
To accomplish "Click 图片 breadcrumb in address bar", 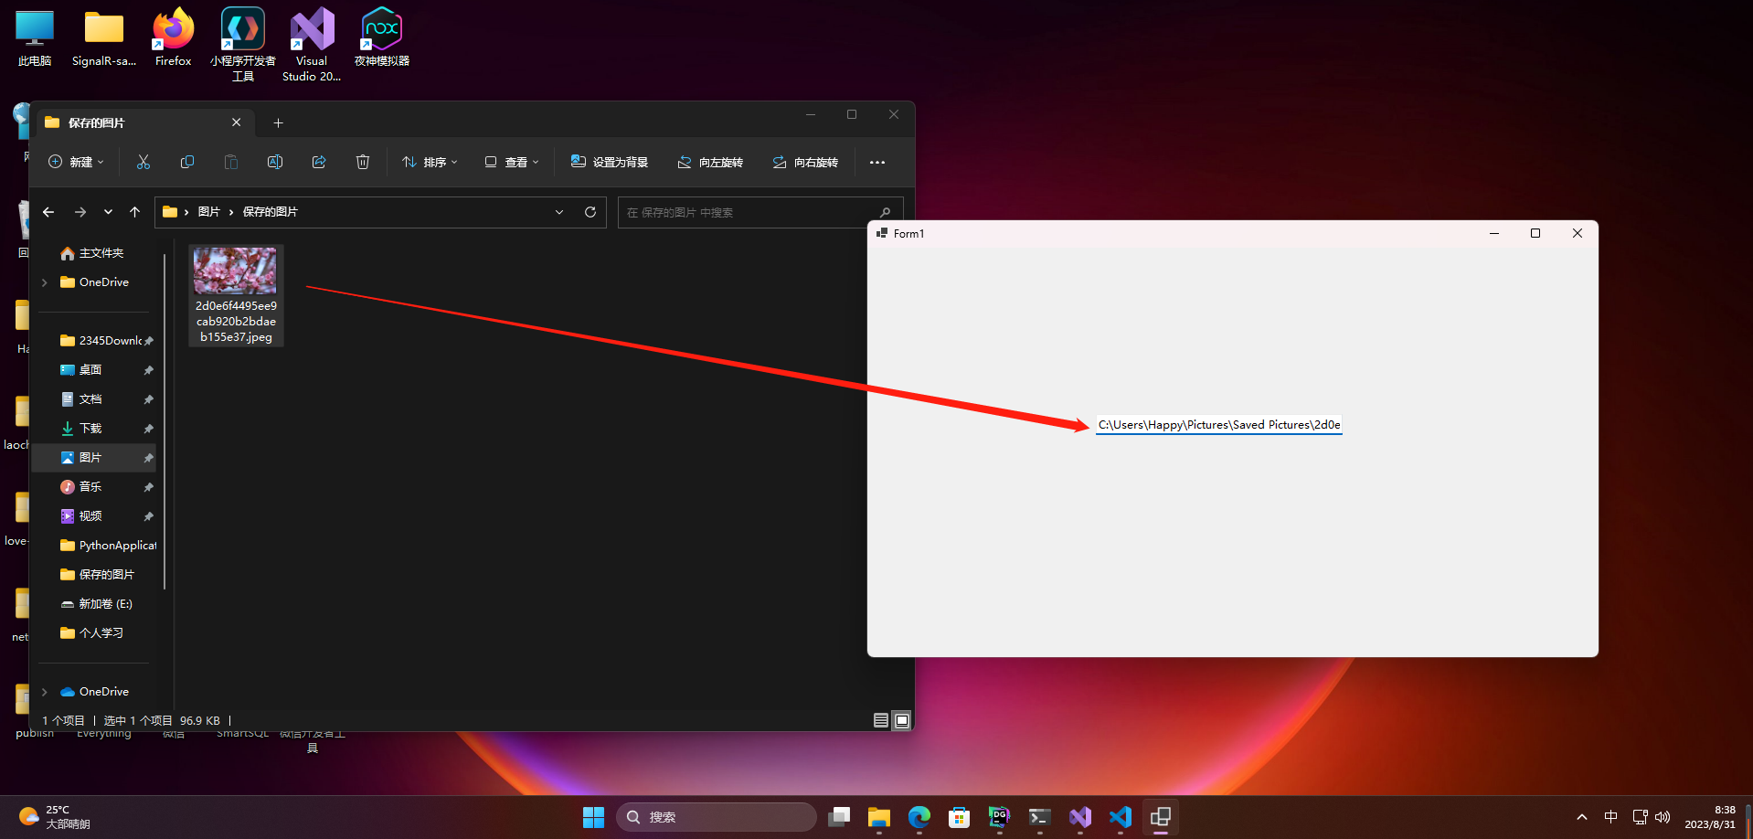I will pyautogui.click(x=209, y=212).
